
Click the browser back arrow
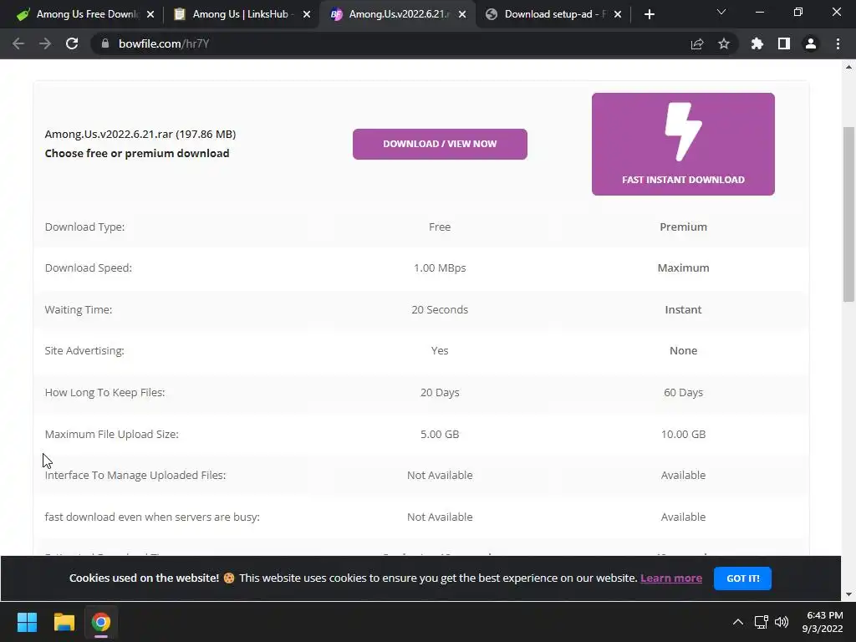coord(18,43)
